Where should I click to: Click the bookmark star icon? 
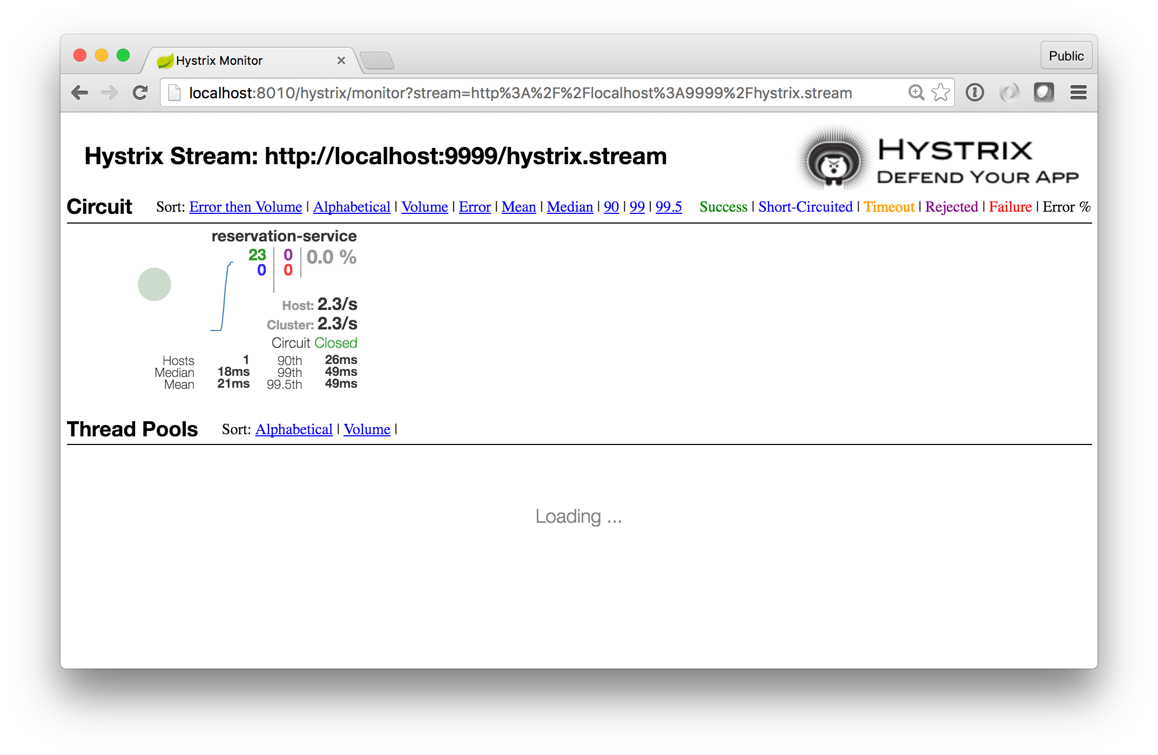point(940,93)
